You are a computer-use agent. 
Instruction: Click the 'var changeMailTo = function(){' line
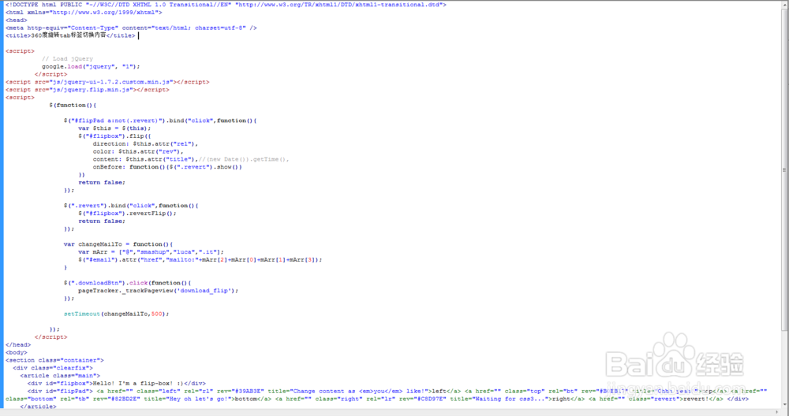click(118, 244)
